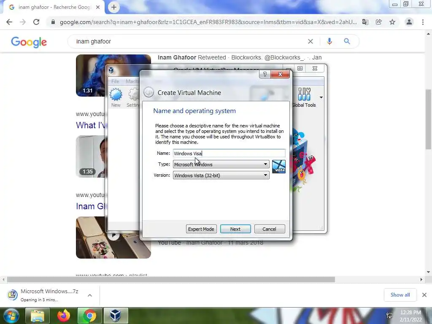This screenshot has width=432, height=324.
Task: Click the Google logo
Action: [x=29, y=42]
